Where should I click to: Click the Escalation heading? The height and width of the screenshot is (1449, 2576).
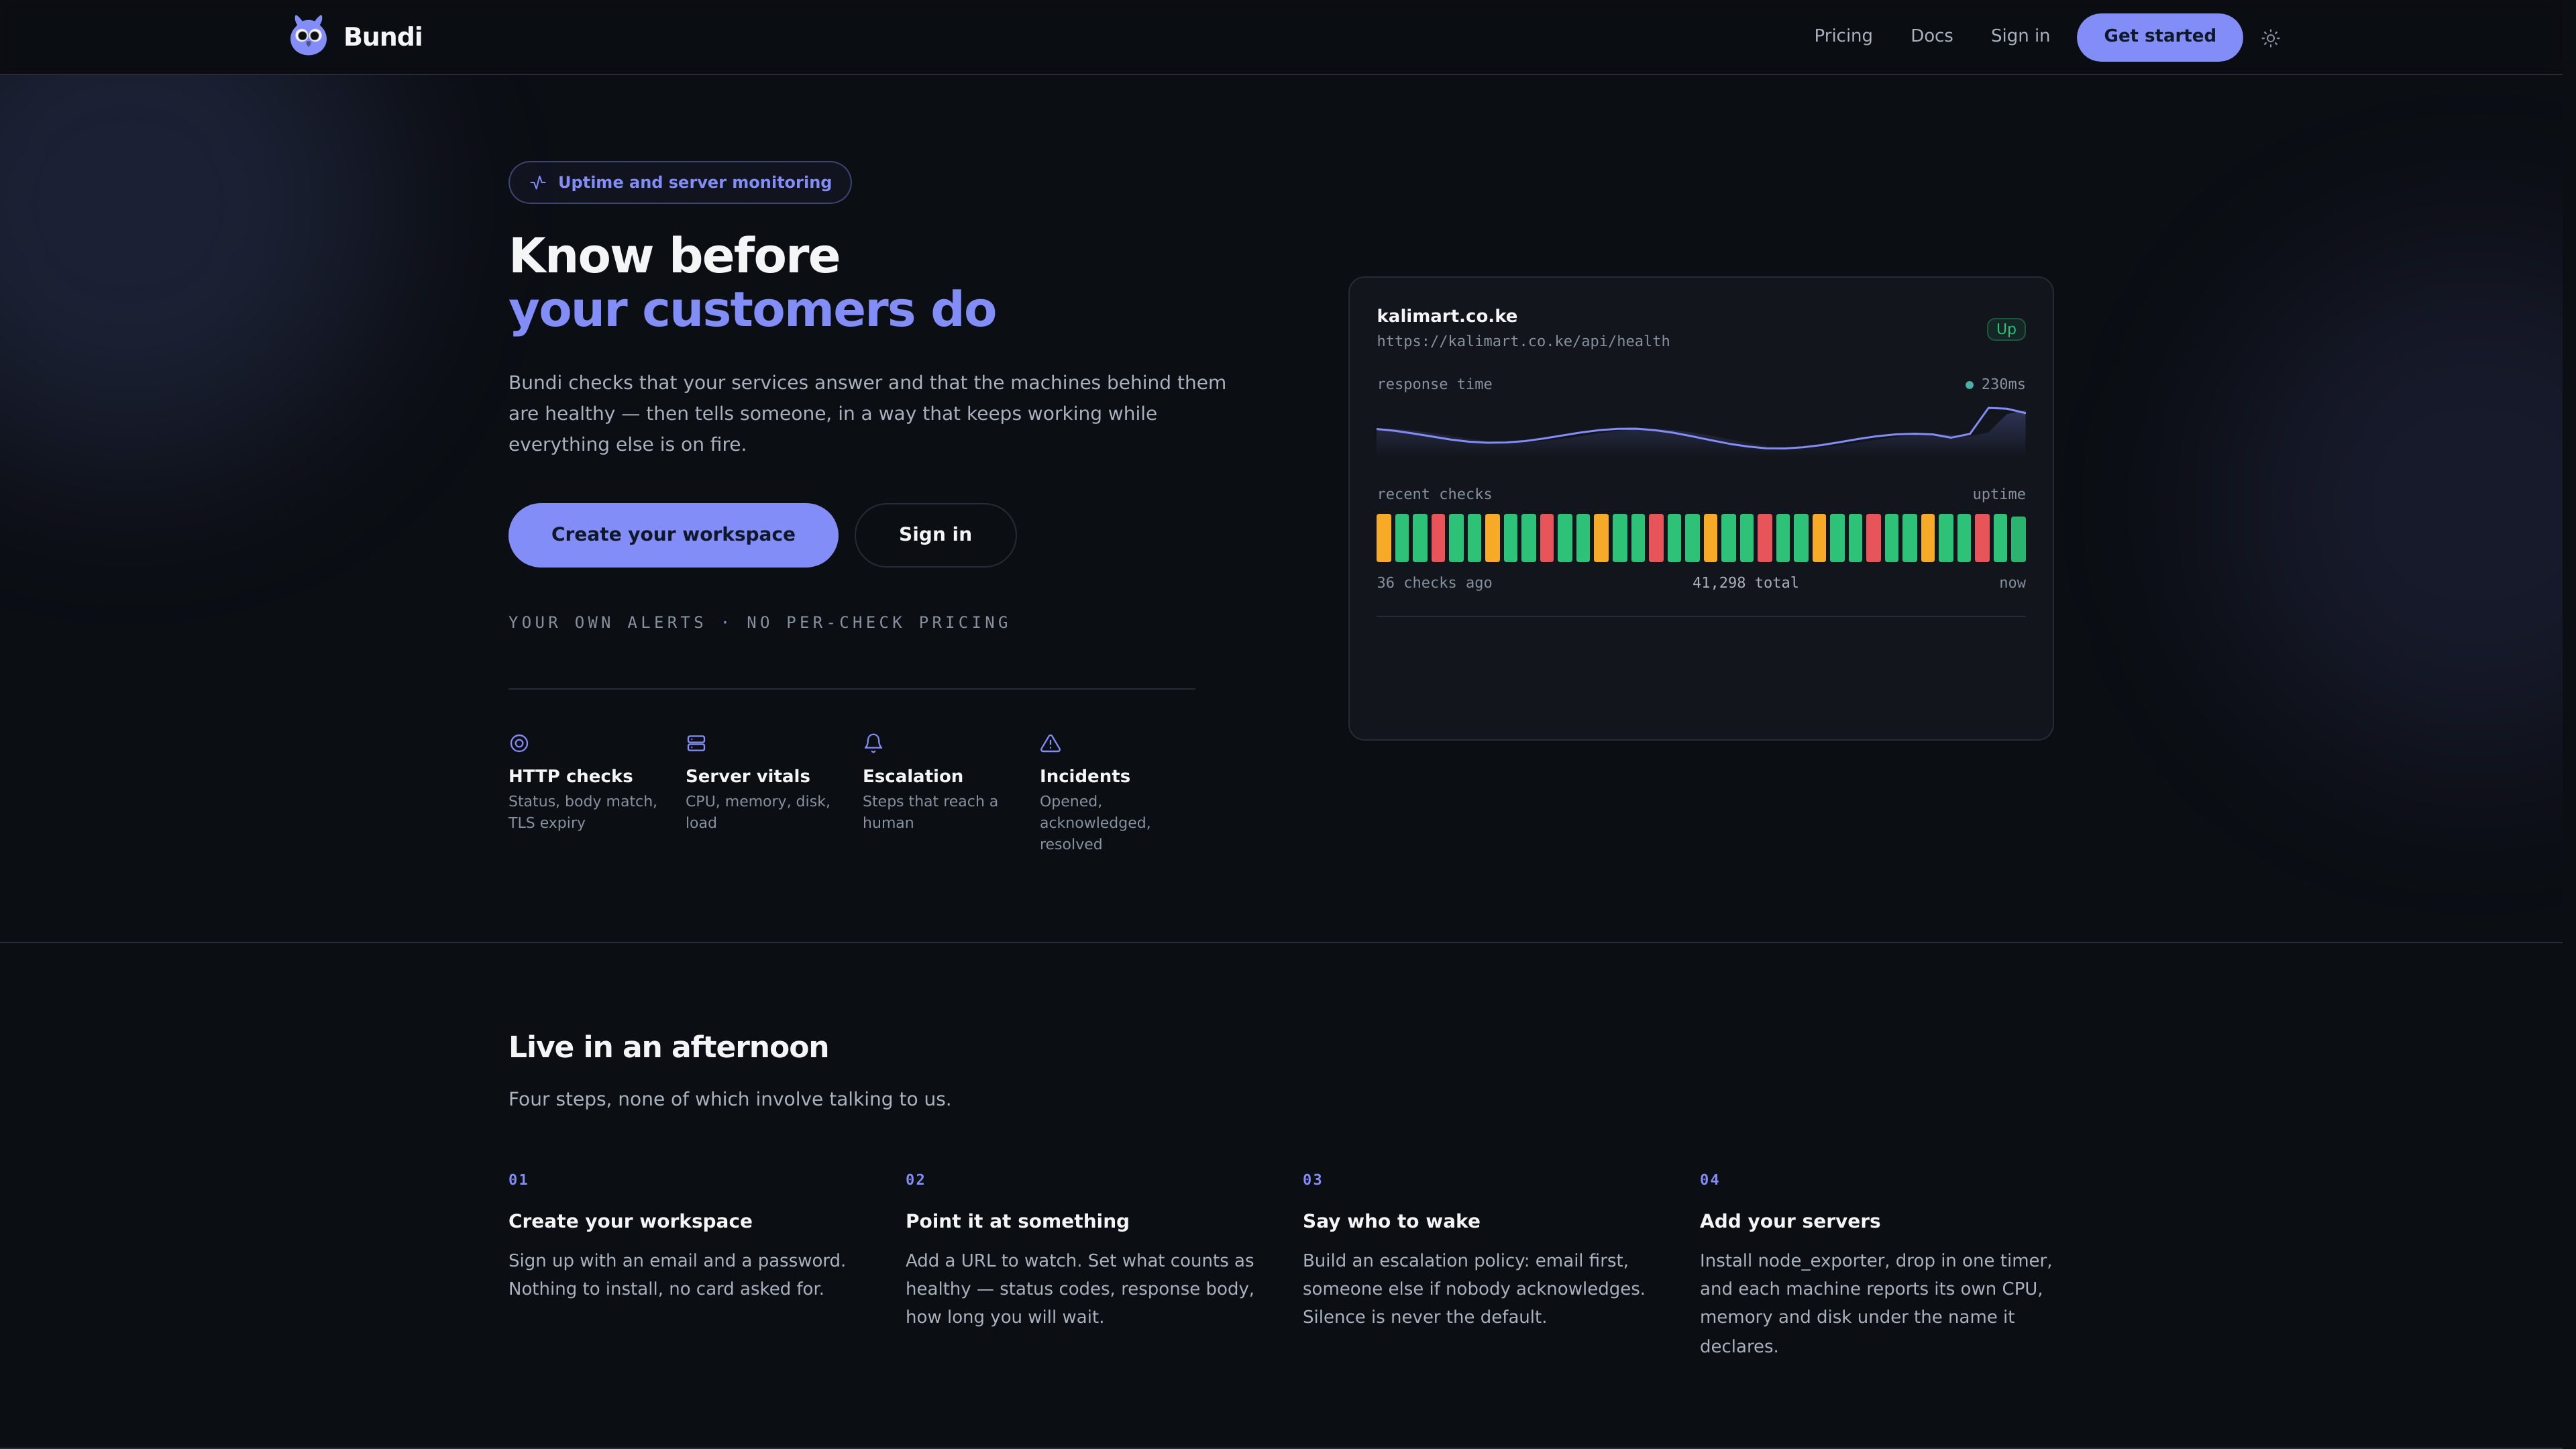pyautogui.click(x=913, y=776)
